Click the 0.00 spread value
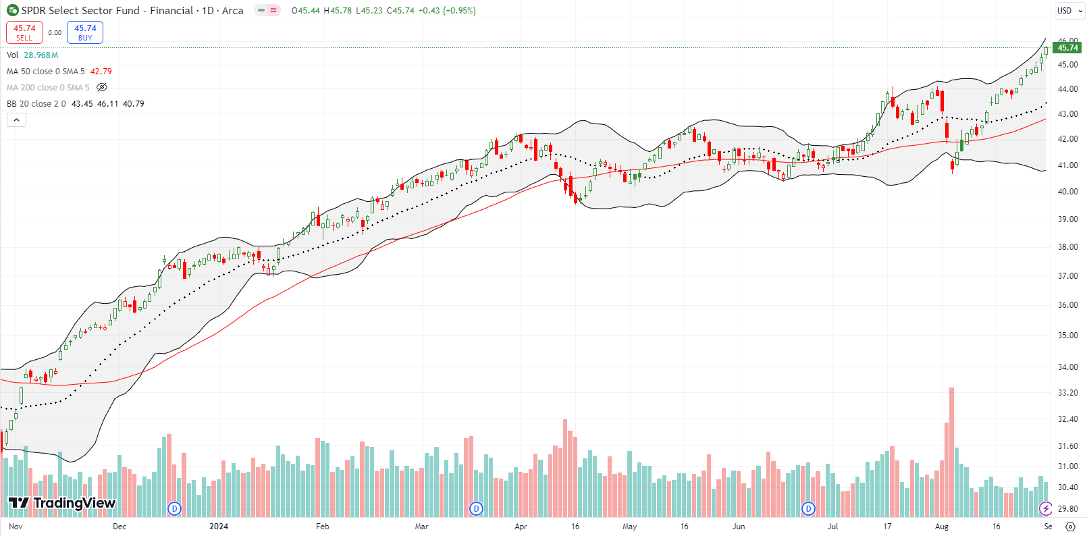Image resolution: width=1087 pixels, height=536 pixels. pos(55,32)
